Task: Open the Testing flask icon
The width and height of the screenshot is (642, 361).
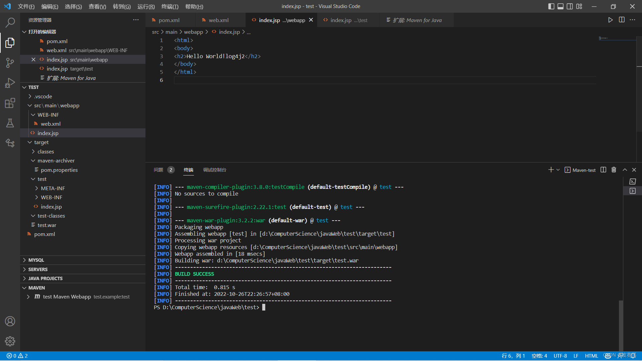Action: click(10, 123)
